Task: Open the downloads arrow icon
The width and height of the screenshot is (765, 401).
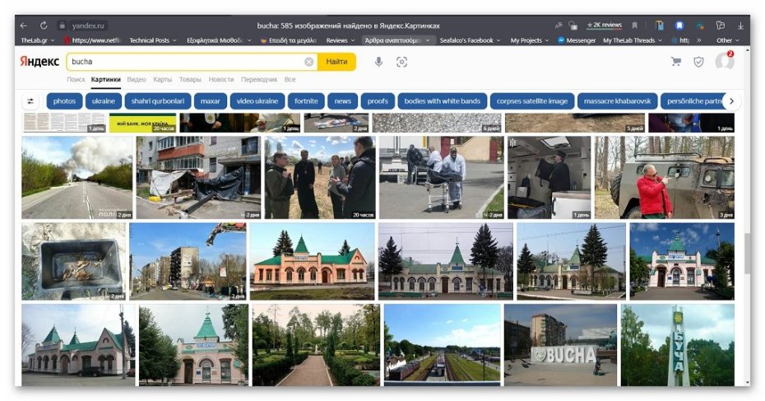Action: tap(740, 26)
